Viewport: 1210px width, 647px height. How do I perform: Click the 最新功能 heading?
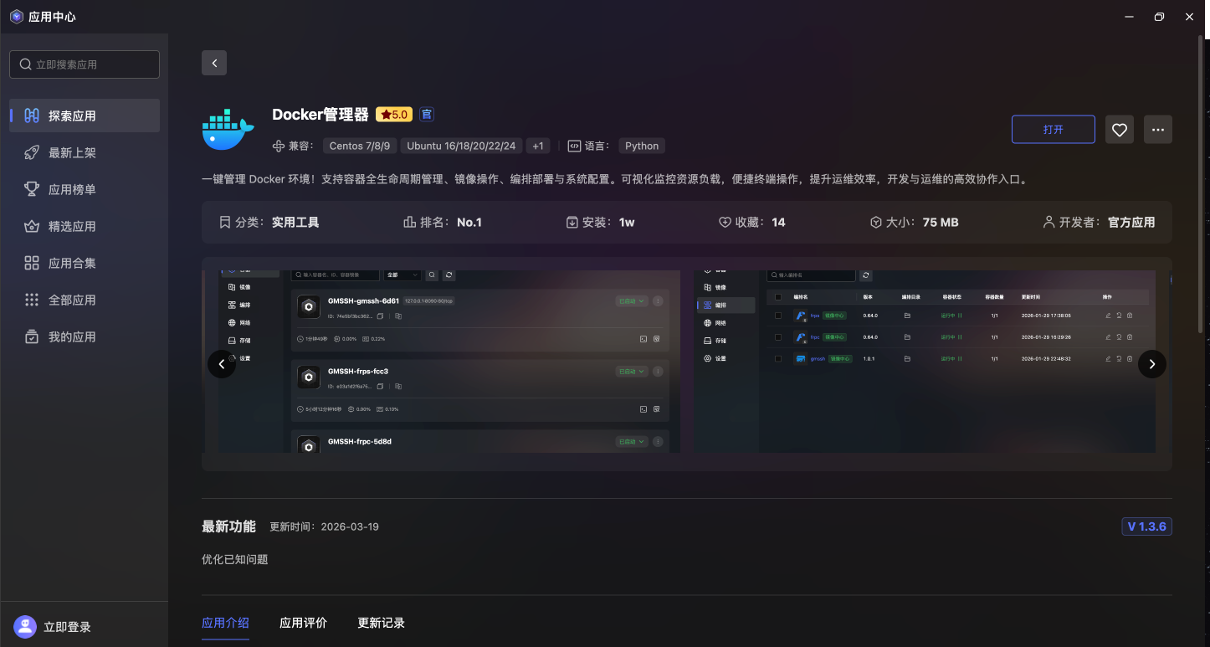click(x=228, y=526)
